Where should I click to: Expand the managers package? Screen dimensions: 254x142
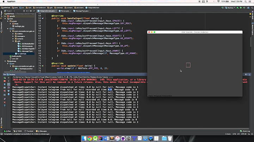coord(13,36)
